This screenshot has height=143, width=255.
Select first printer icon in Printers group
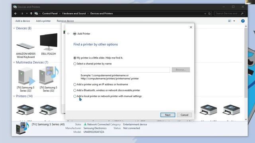[x=25, y=110]
